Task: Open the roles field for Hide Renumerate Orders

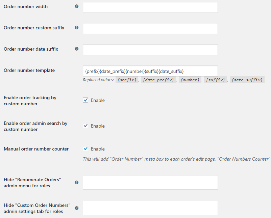Action: coord(150,183)
